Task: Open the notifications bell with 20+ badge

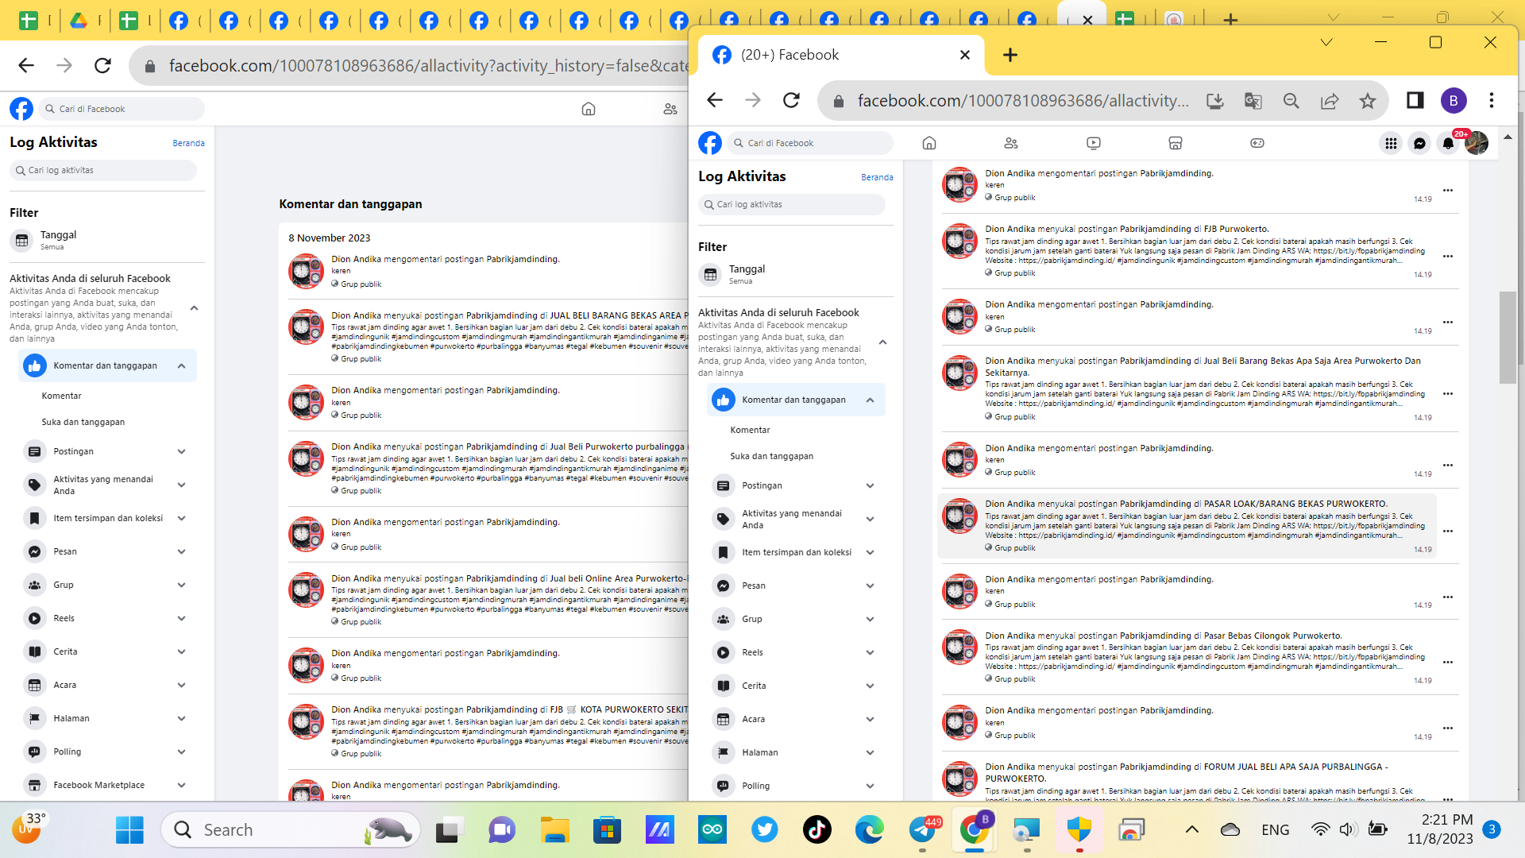Action: click(x=1448, y=143)
